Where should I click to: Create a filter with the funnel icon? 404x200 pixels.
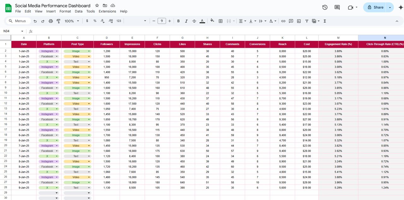[306, 21]
